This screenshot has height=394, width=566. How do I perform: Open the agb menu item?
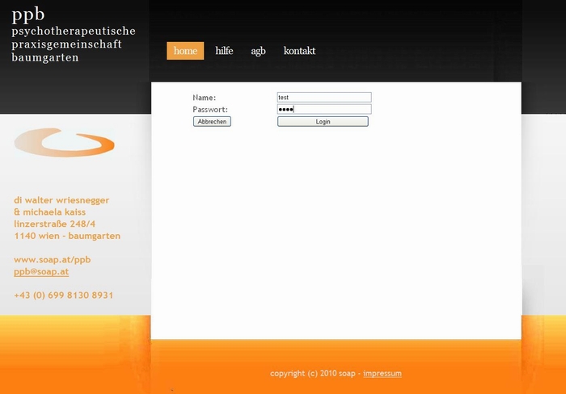pyautogui.click(x=258, y=51)
